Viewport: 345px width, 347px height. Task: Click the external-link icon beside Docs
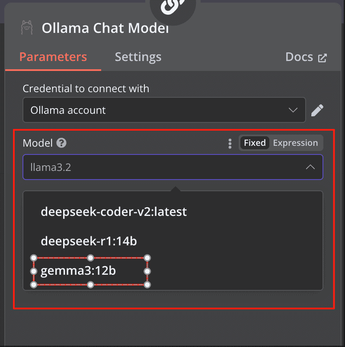323,58
